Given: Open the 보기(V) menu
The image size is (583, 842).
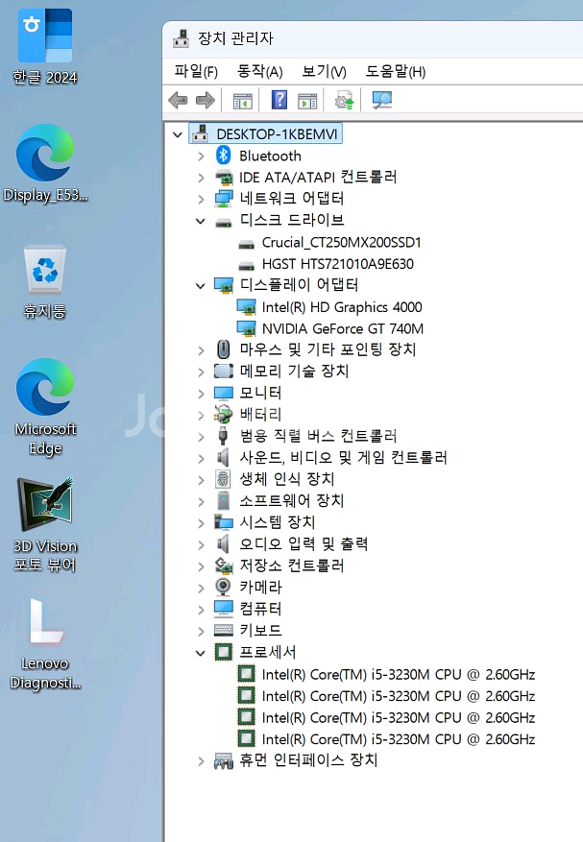Looking at the screenshot, I should (324, 71).
